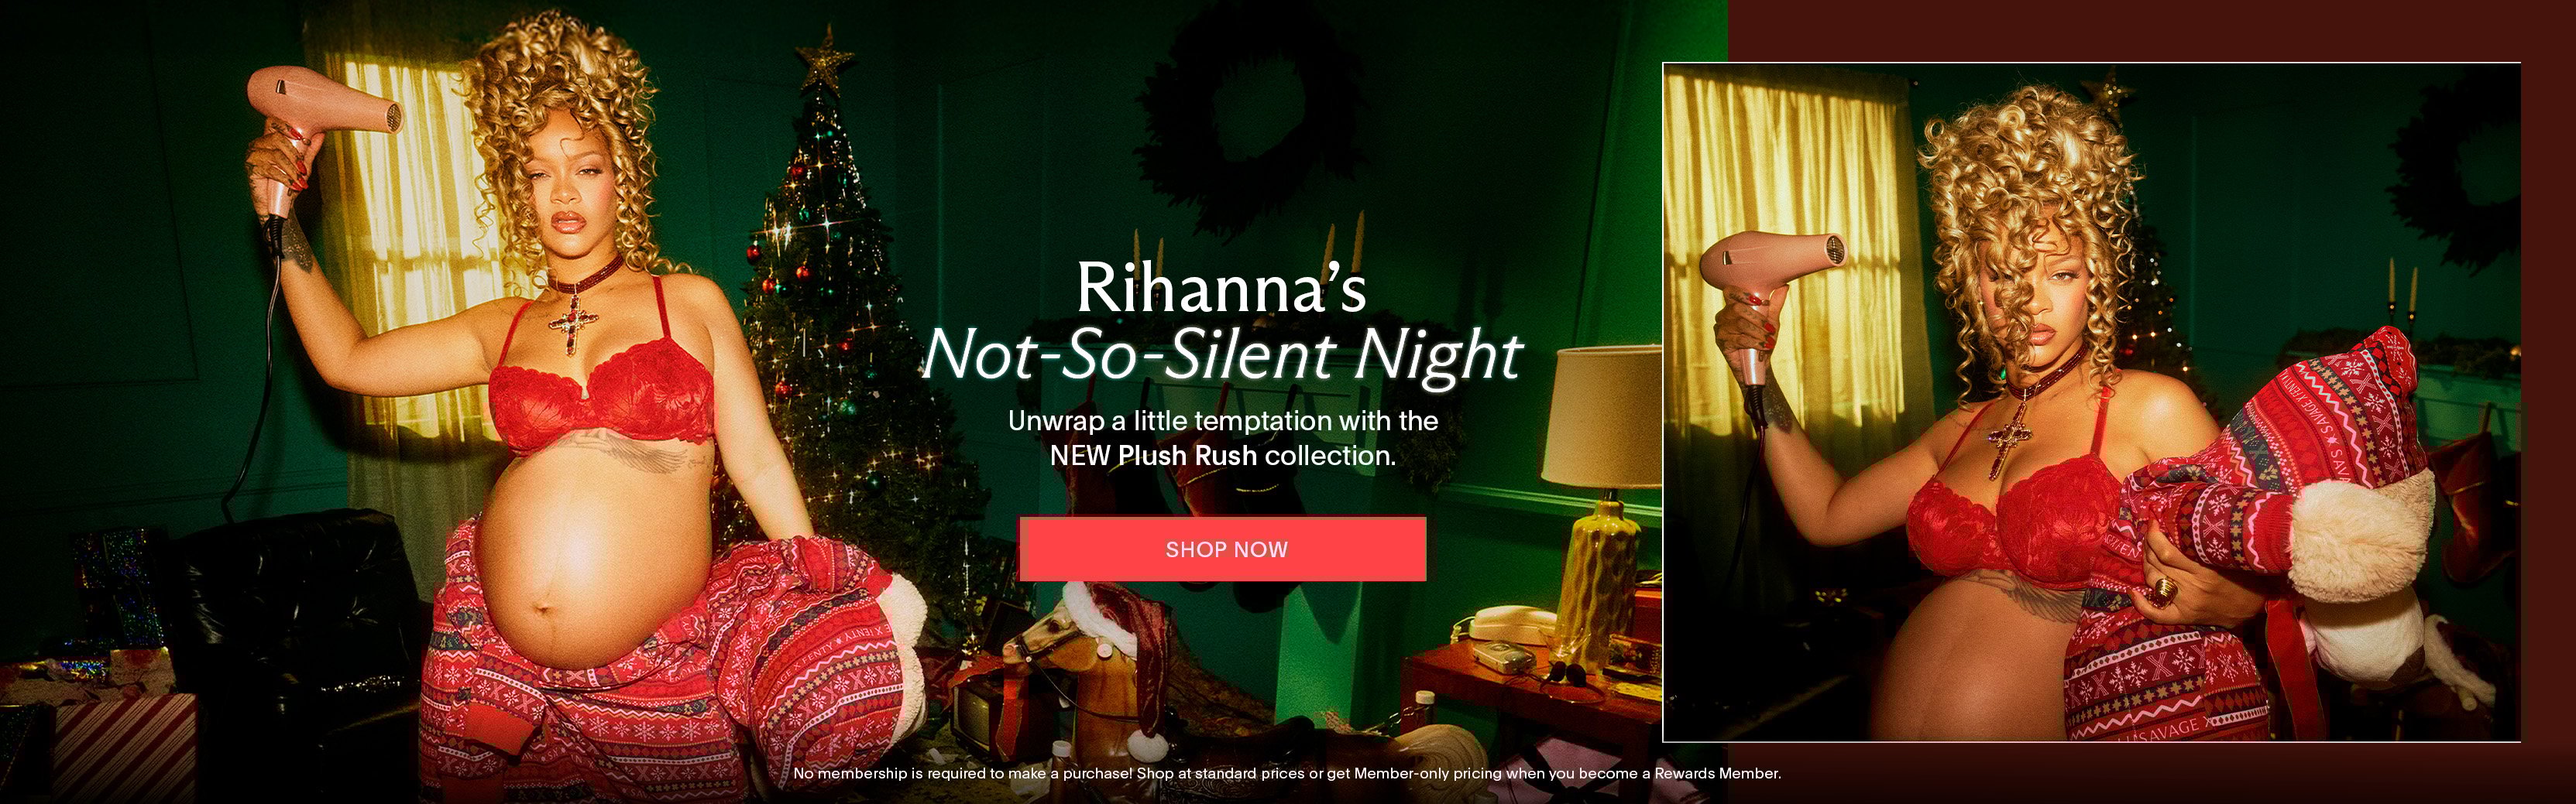Click the SHOP NOW button
This screenshot has width=2576, height=804.
tap(1222, 549)
